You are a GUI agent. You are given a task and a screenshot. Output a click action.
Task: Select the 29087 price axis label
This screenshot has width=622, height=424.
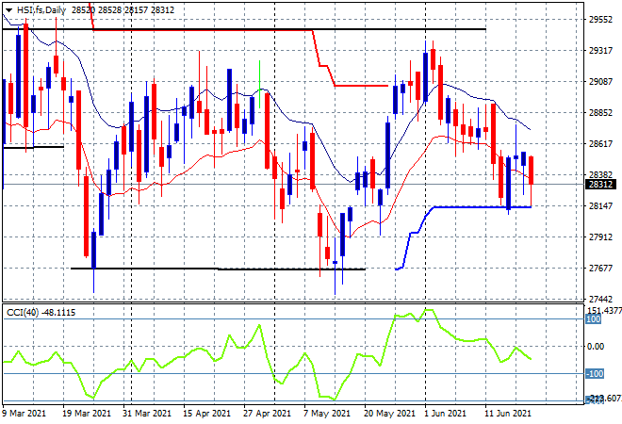pyautogui.click(x=600, y=82)
